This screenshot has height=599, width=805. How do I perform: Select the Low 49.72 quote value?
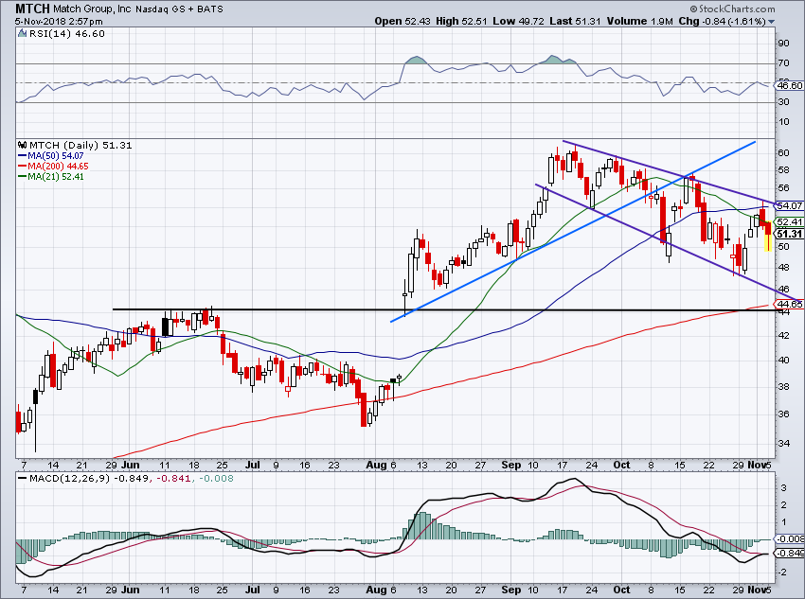pos(518,21)
